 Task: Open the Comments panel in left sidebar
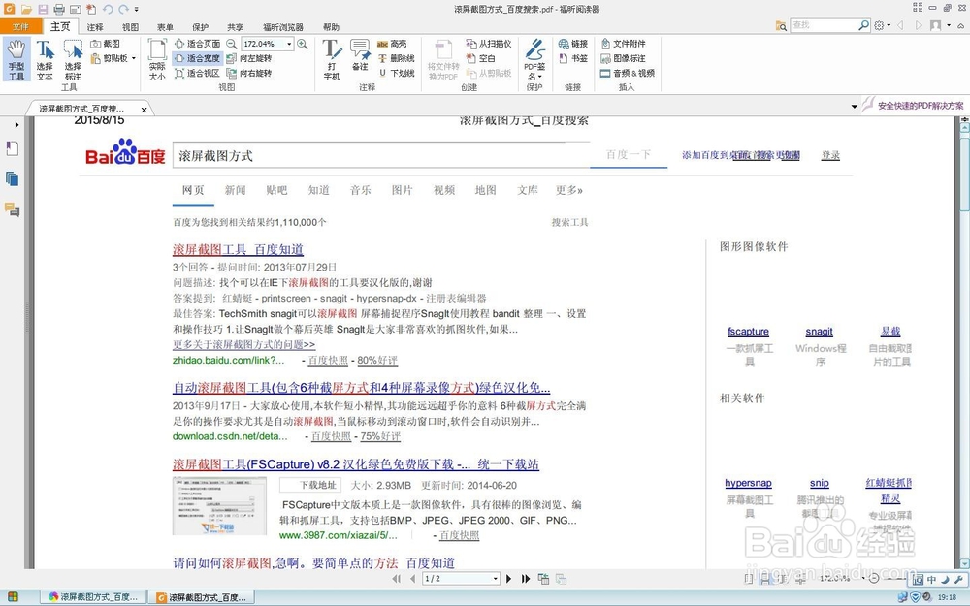tap(12, 209)
